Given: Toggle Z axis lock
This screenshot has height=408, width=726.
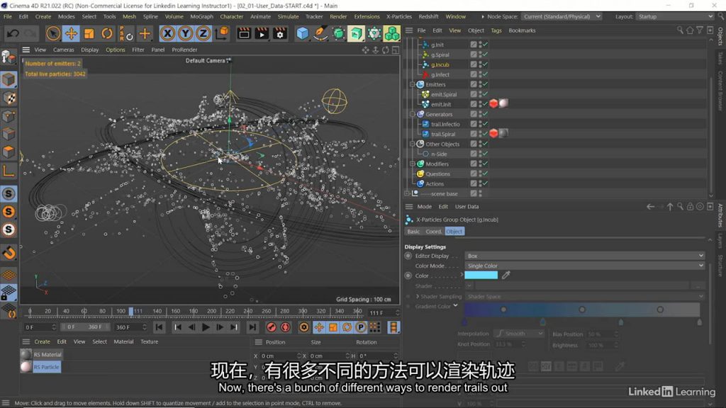Looking at the screenshot, I should pyautogui.click(x=203, y=33).
